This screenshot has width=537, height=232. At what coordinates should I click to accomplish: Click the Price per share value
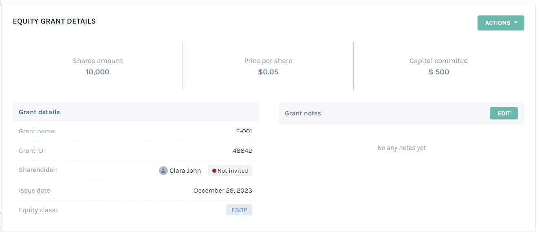pos(268,72)
